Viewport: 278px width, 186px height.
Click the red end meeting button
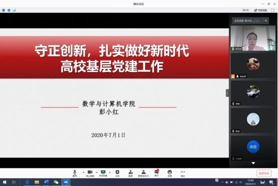264,173
